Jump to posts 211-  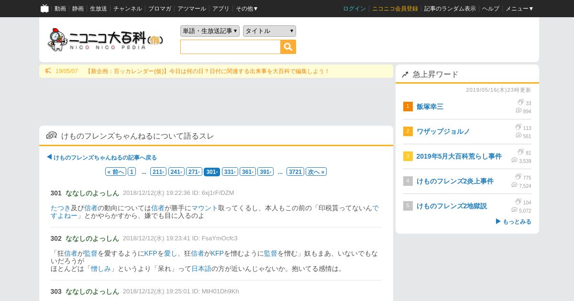(158, 172)
